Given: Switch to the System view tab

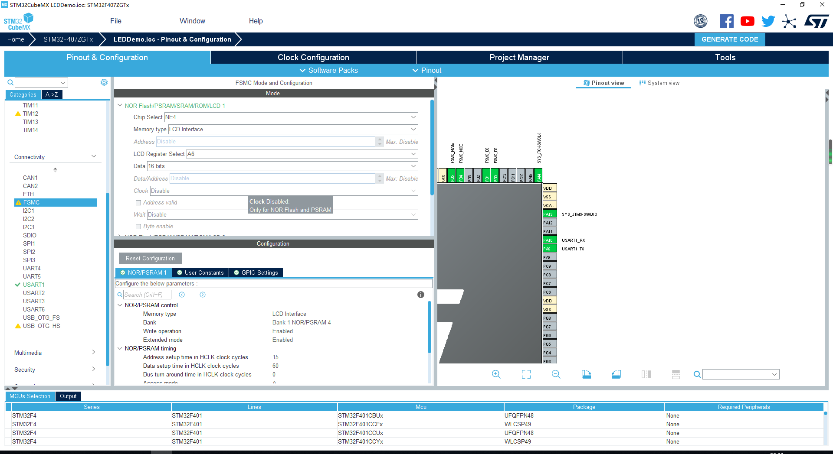Looking at the screenshot, I should (659, 83).
